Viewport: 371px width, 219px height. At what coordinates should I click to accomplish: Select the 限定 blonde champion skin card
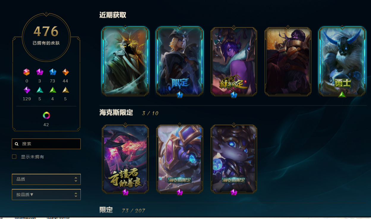[x=180, y=61]
